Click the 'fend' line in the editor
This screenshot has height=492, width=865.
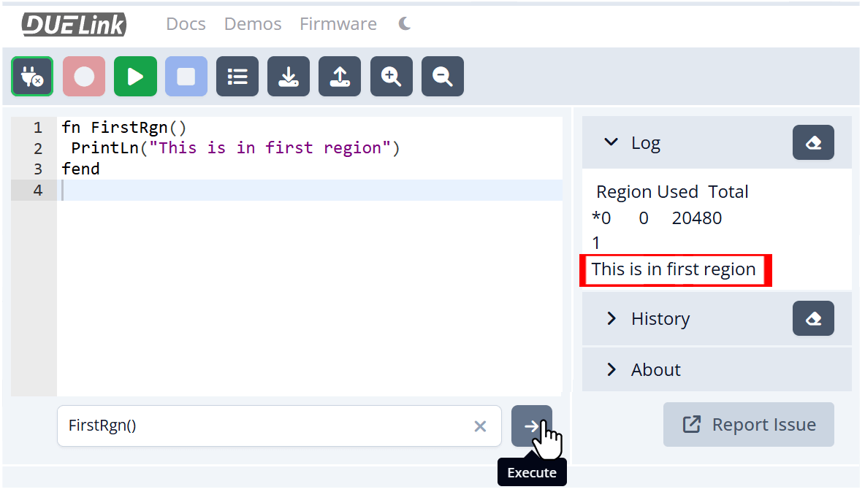pos(80,169)
